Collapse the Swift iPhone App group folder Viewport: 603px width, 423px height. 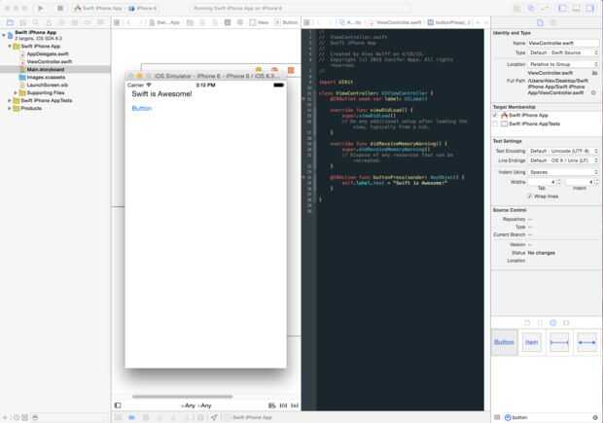click(x=10, y=46)
